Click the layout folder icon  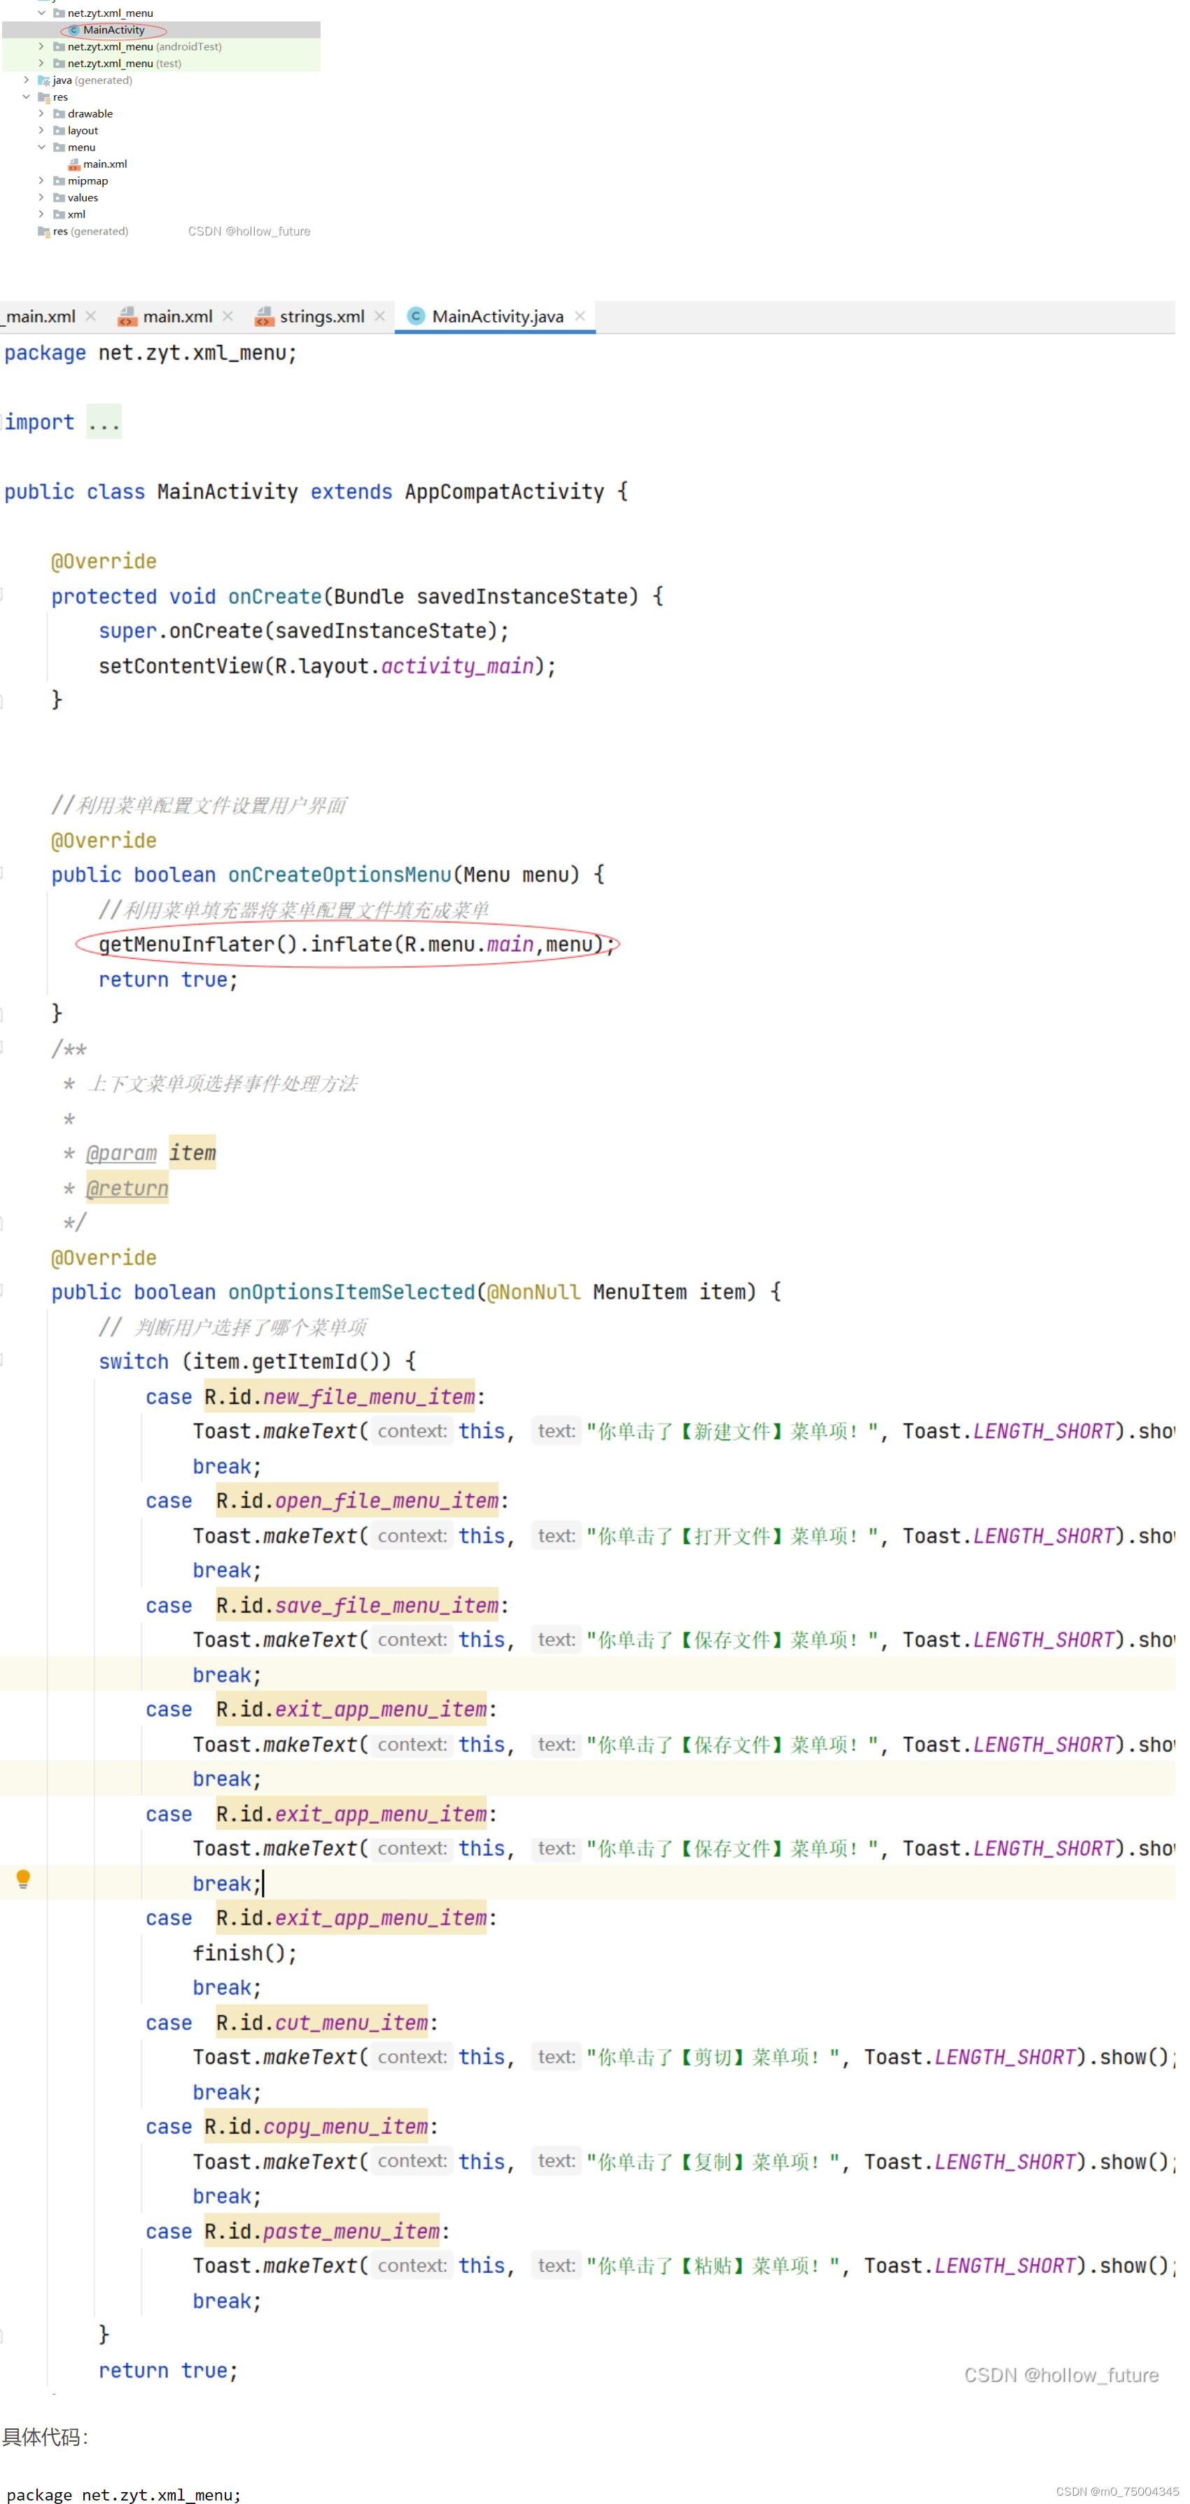(59, 130)
